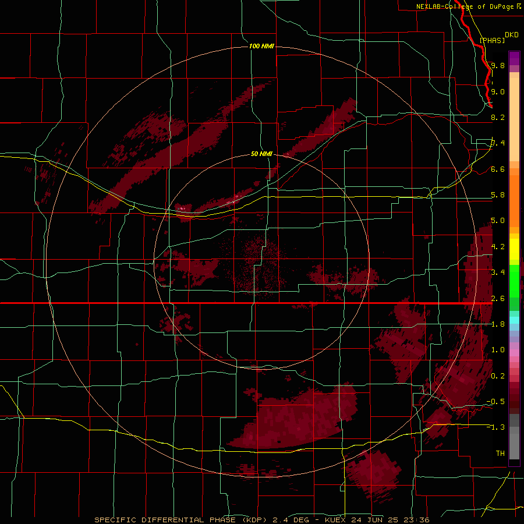This screenshot has width=524, height=524.
Task: Click the bright green color bar segment
Action: (514, 281)
